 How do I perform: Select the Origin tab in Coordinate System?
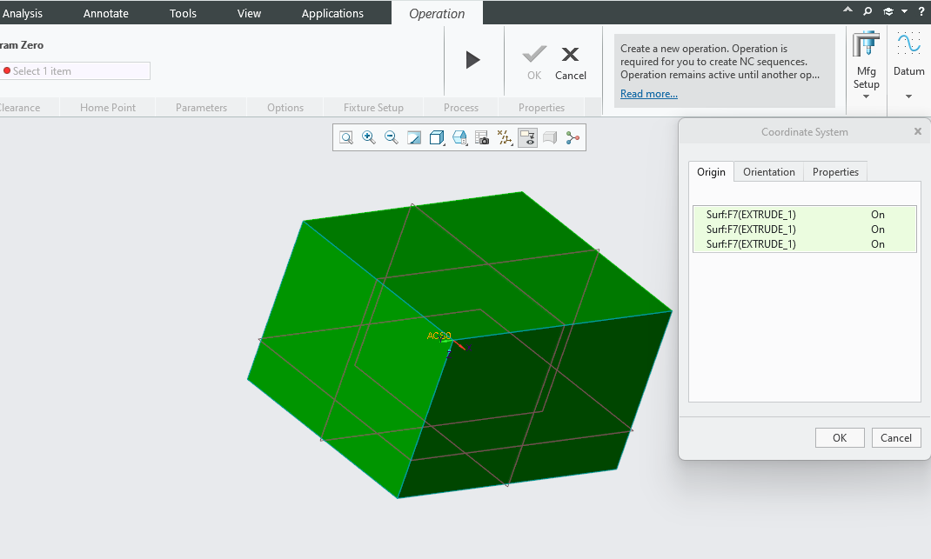click(x=711, y=172)
